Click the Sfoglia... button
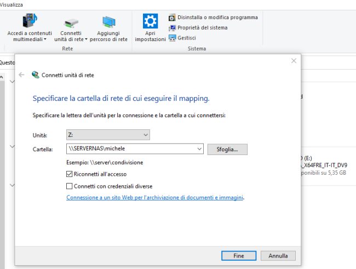 [x=227, y=149]
